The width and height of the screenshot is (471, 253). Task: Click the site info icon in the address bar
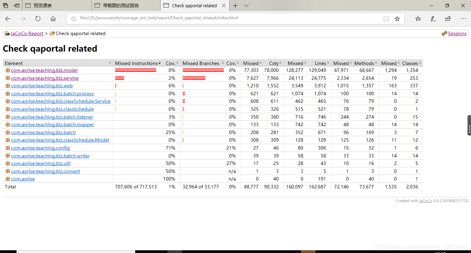click(73, 19)
